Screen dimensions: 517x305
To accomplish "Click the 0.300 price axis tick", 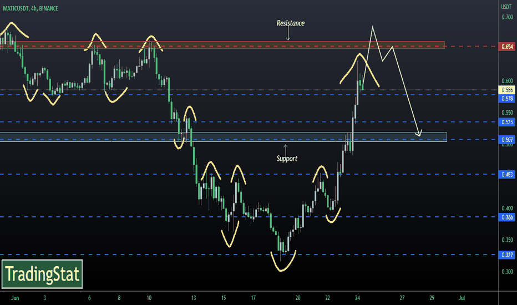I will (x=507, y=272).
